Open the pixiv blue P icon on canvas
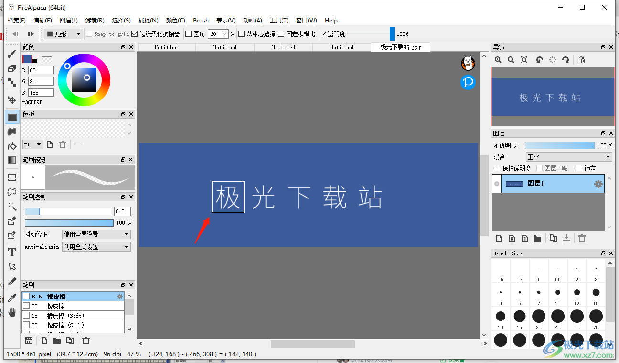 (x=468, y=82)
